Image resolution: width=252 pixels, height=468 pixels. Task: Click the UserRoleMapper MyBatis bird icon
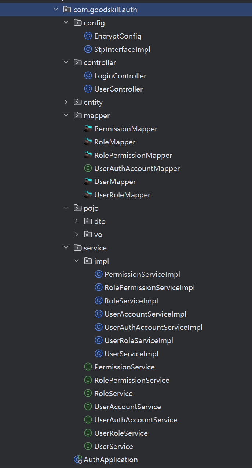pyautogui.click(x=88, y=195)
